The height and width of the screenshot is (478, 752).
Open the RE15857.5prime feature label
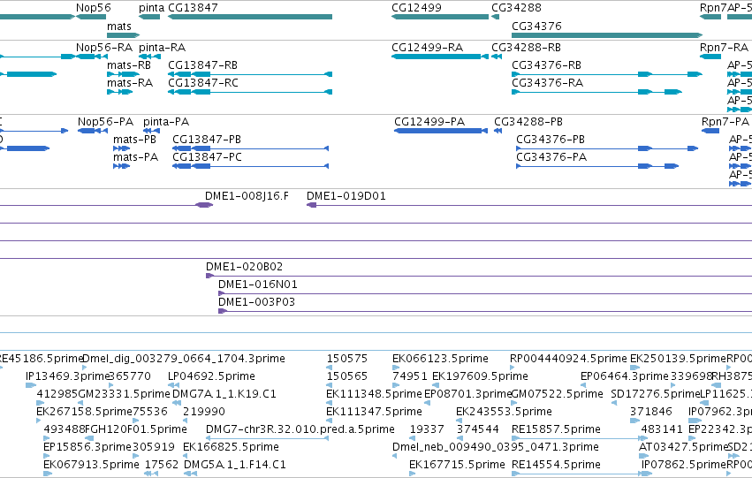pyautogui.click(x=556, y=429)
